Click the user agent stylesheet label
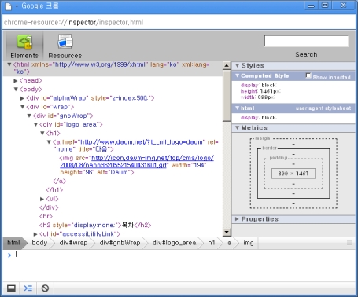The image size is (358, 297). point(323,108)
